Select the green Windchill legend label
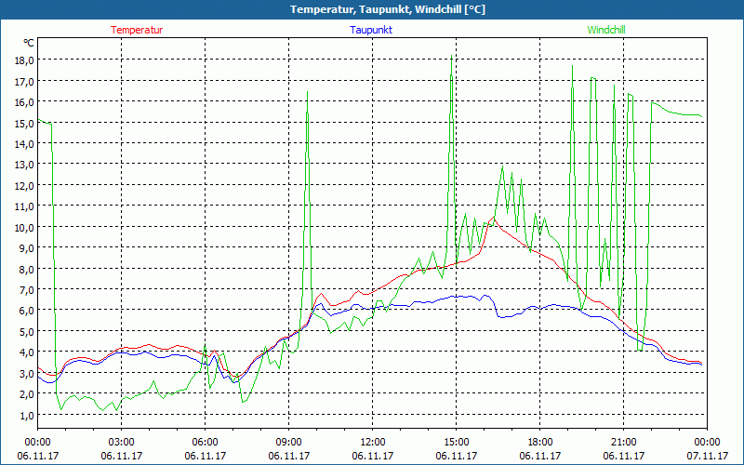The image size is (744, 465). coord(606,30)
